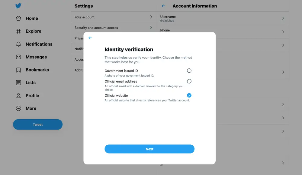Expand the Your account settings row
Image resolution: width=302 pixels, height=175 pixels.
pyautogui.click(x=113, y=17)
